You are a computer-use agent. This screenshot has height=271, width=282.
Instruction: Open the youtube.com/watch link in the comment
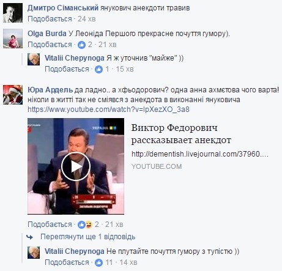click(108, 110)
